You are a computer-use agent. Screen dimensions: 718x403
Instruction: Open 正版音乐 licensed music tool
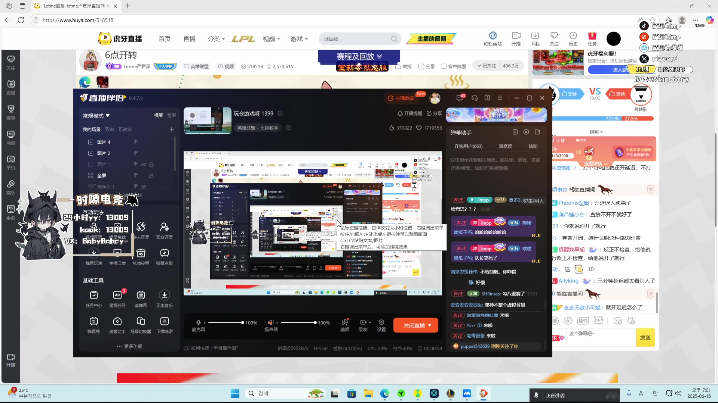point(165,299)
